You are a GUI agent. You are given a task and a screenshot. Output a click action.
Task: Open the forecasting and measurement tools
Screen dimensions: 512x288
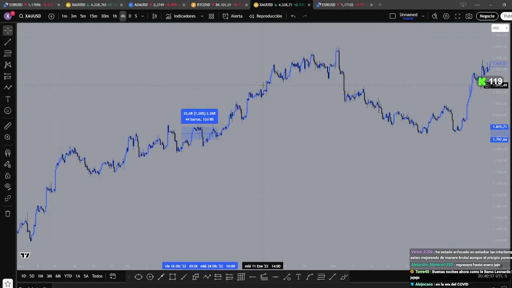coord(8,76)
